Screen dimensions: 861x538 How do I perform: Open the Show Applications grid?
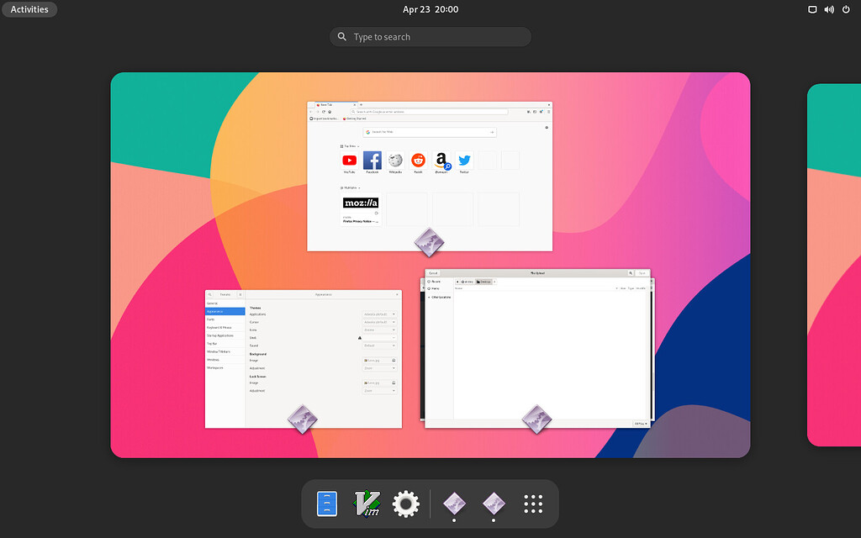pyautogui.click(x=533, y=504)
